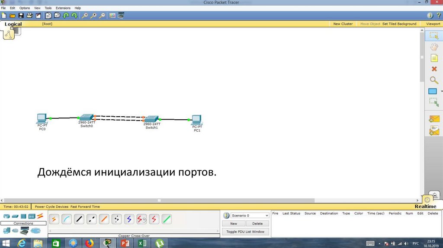The image size is (443, 248).
Task: Choose the Move Layout hand tool
Action: tap(434, 47)
